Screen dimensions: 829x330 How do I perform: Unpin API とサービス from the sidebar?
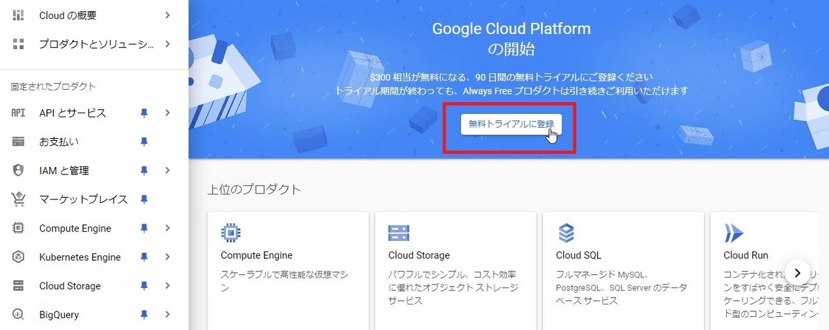coord(144,113)
